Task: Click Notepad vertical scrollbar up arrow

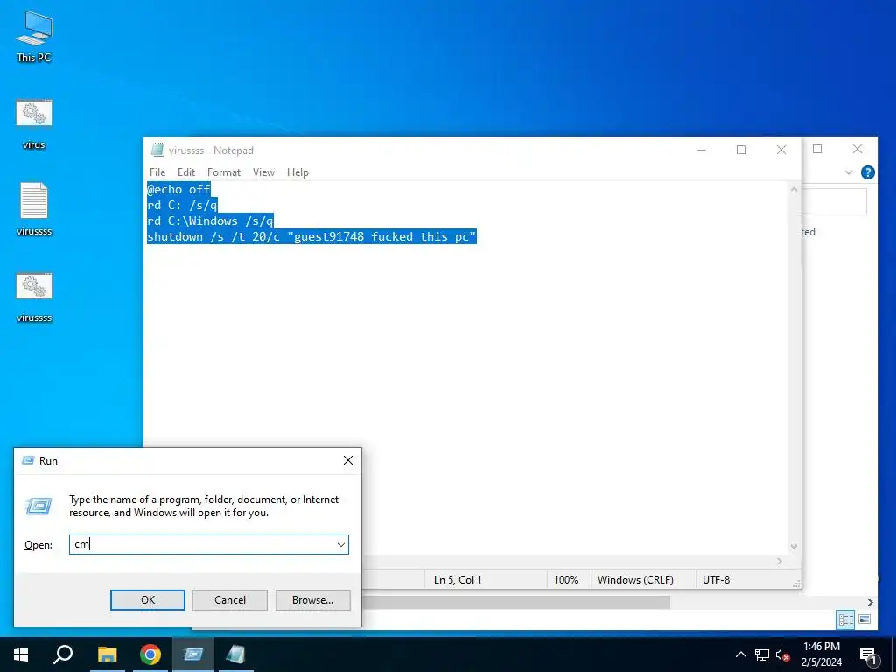Action: 794,189
